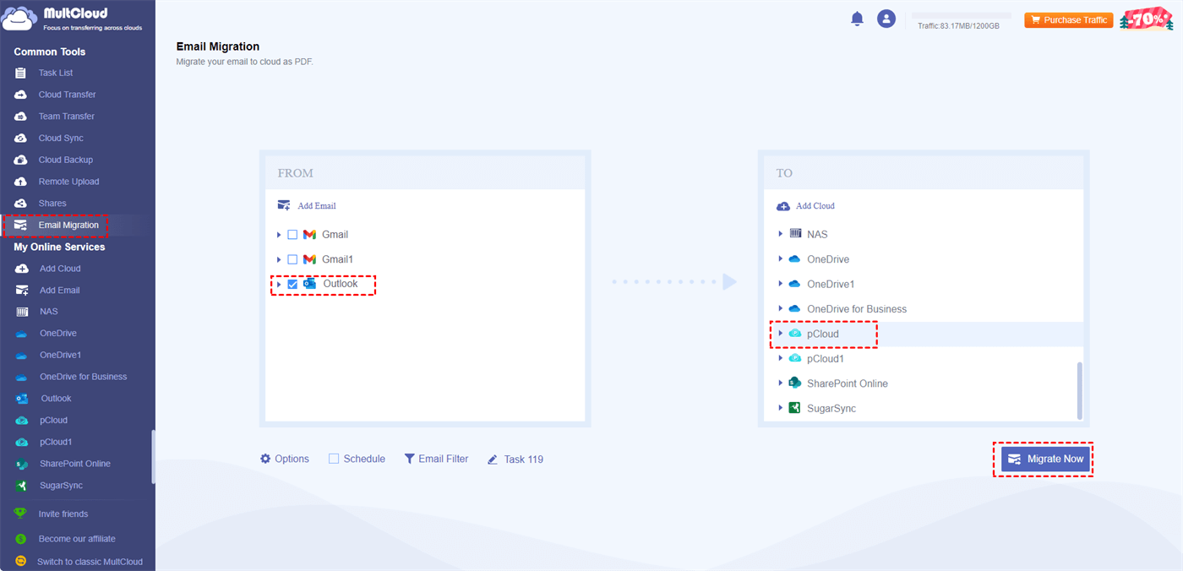The width and height of the screenshot is (1183, 571).
Task: Click the NAS icon in sidebar
Action: (x=22, y=312)
